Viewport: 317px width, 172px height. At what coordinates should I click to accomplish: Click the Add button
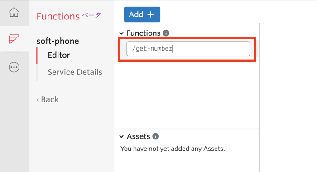click(142, 14)
